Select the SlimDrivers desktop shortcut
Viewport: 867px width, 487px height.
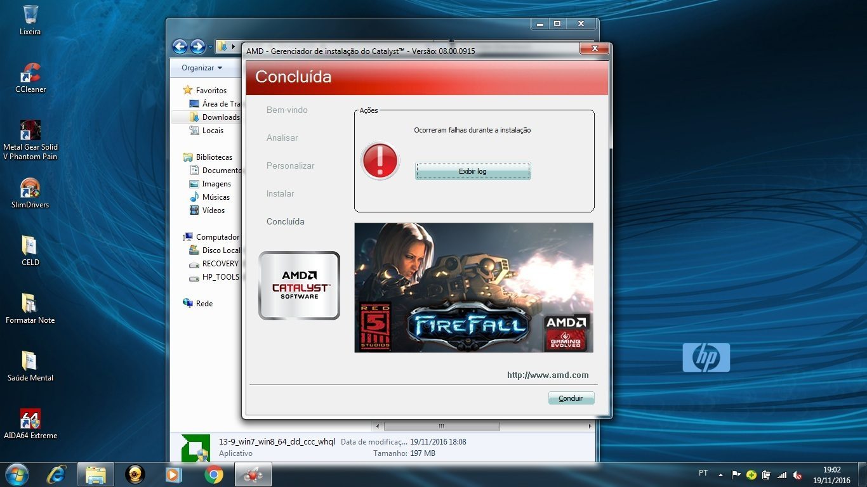[x=30, y=193]
